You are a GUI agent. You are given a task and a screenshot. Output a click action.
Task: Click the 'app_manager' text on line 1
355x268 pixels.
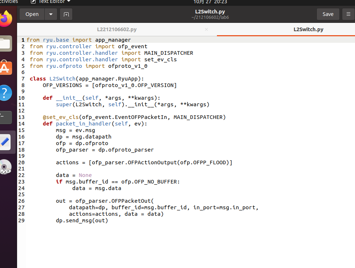point(113,40)
